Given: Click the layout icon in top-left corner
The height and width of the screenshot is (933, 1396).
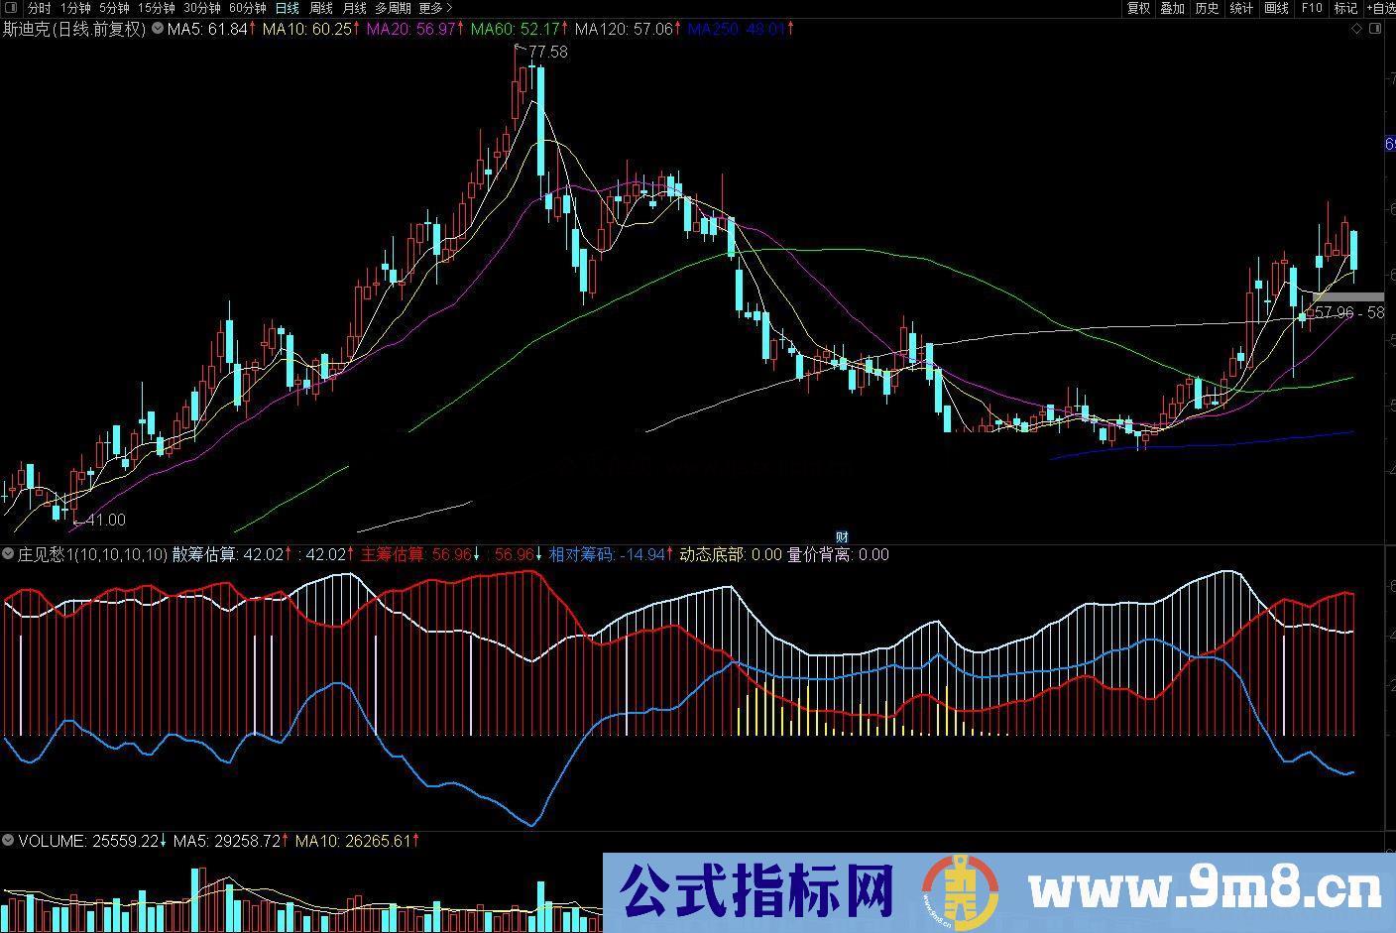Looking at the screenshot, I should pyautogui.click(x=10, y=7).
